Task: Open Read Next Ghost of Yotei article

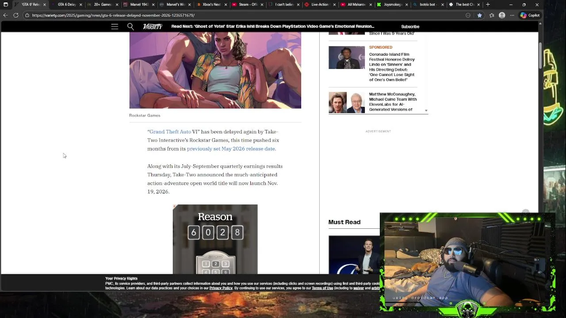Action: [x=273, y=26]
